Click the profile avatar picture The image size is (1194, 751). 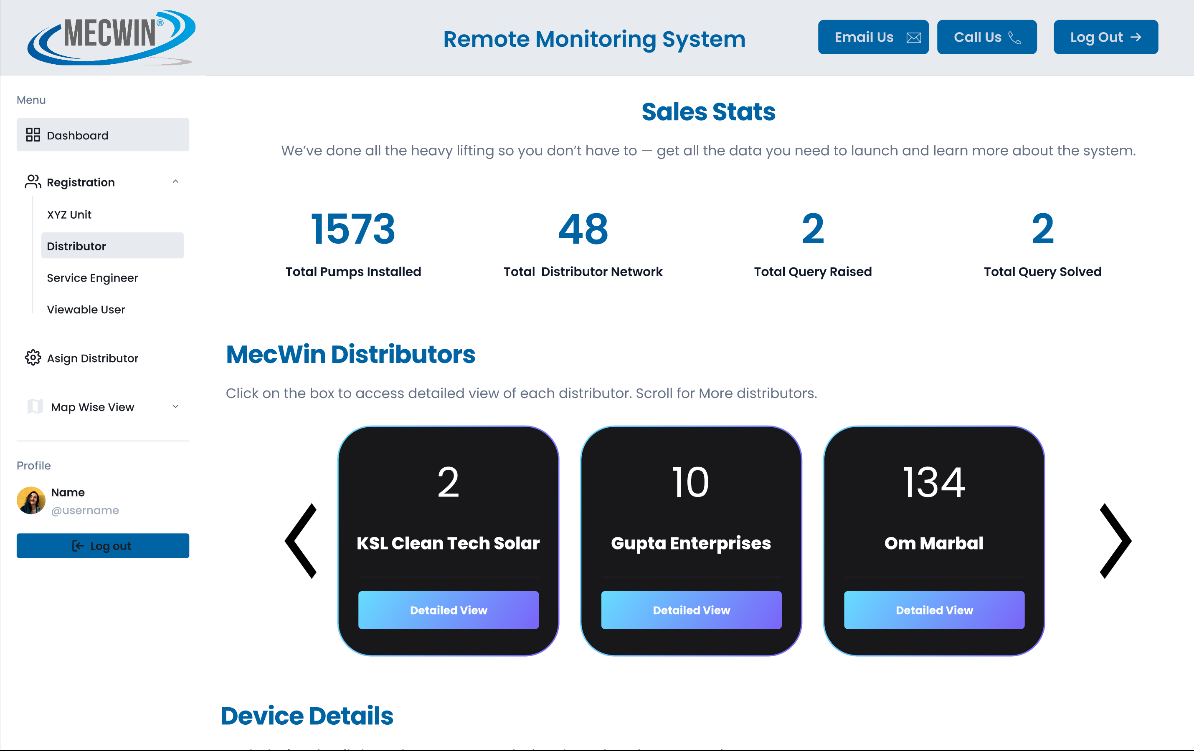[31, 500]
